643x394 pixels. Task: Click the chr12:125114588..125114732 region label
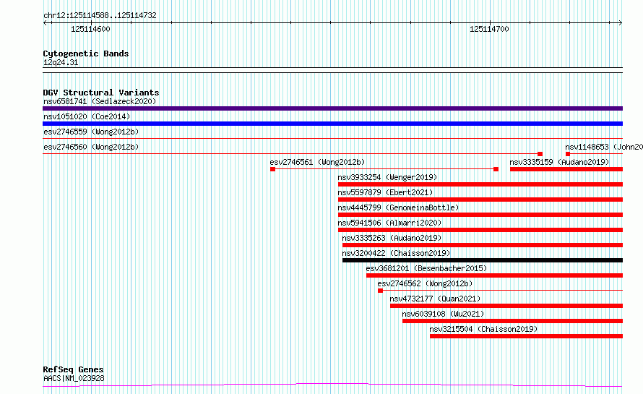(100, 16)
